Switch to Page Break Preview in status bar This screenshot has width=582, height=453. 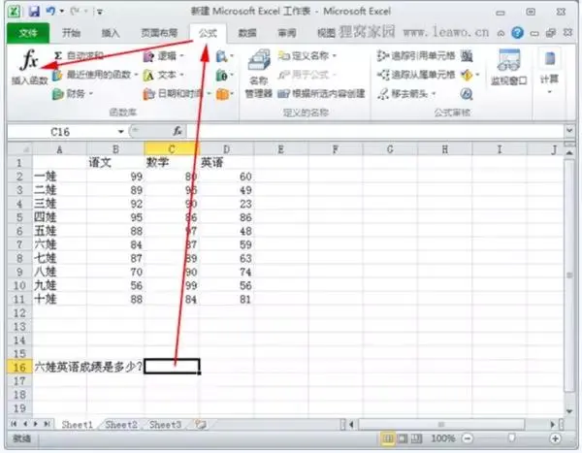pyautogui.click(x=416, y=438)
